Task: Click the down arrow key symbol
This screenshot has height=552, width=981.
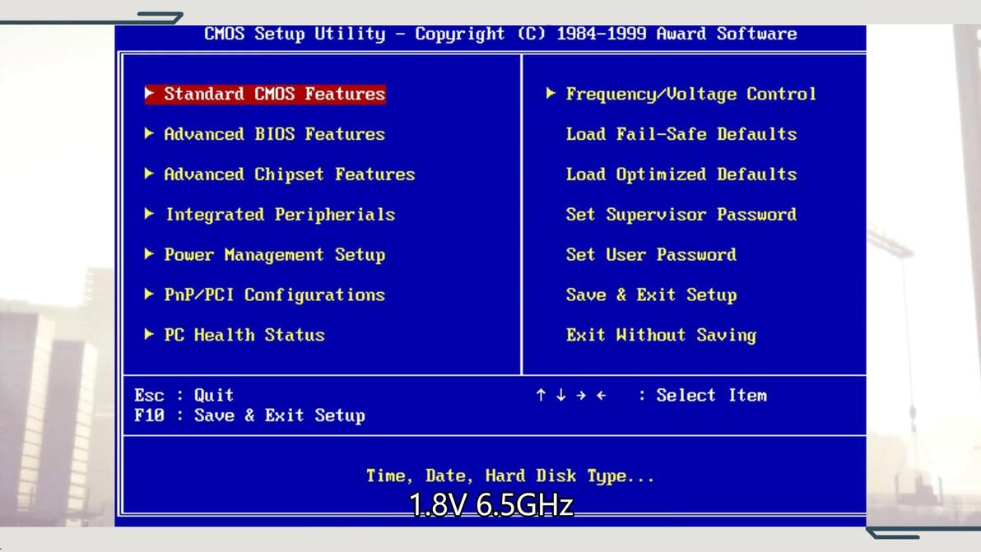Action: pyautogui.click(x=561, y=395)
